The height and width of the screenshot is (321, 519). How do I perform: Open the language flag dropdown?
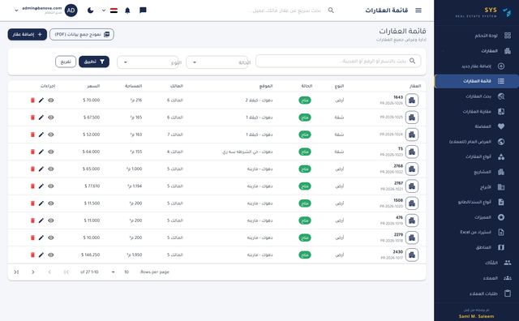[110, 11]
